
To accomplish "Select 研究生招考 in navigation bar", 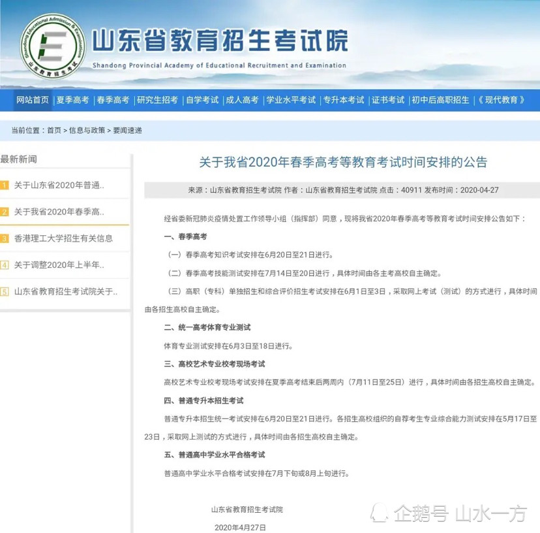I will point(157,100).
